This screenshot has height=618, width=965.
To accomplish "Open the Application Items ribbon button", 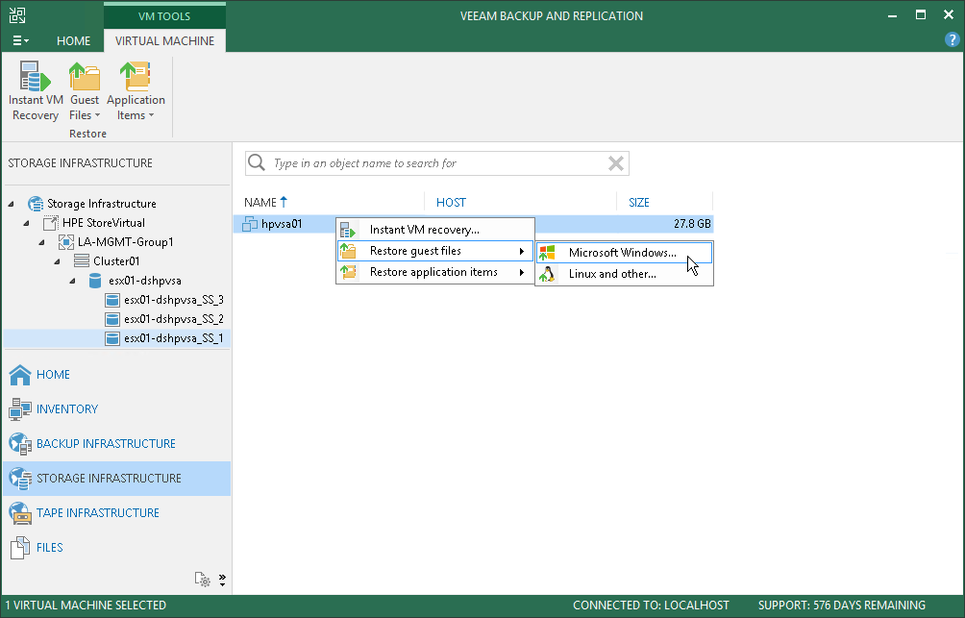I will click(136, 91).
